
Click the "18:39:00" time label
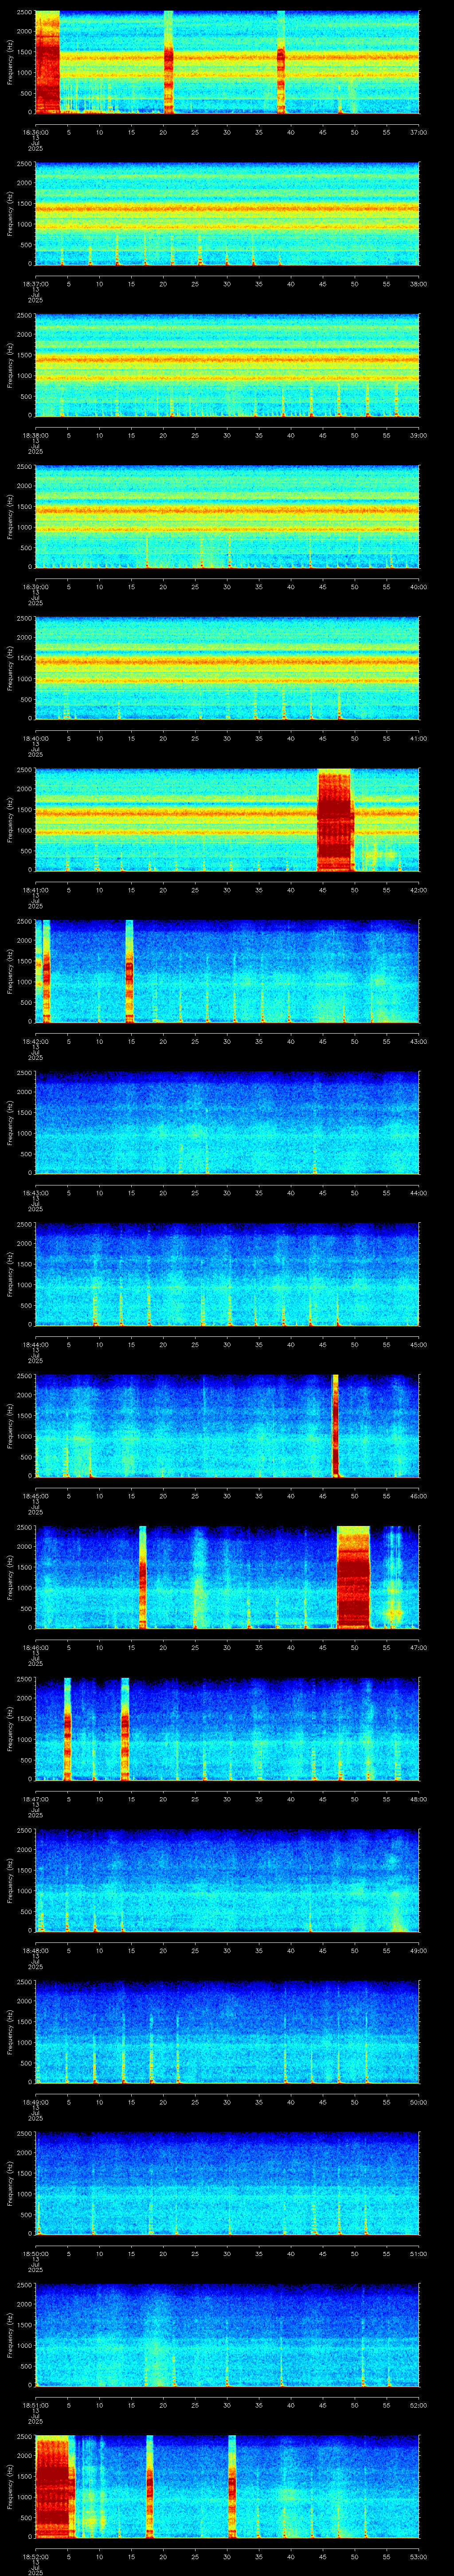pyautogui.click(x=35, y=587)
